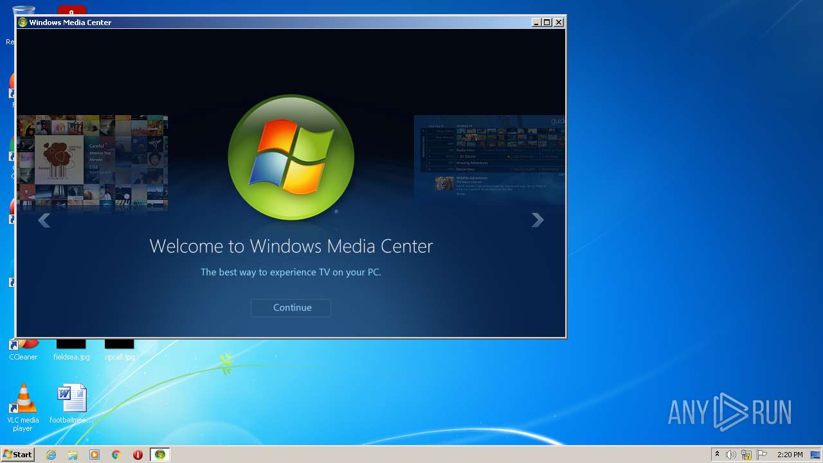
Task: Go to next slide with right arrow
Action: point(538,220)
